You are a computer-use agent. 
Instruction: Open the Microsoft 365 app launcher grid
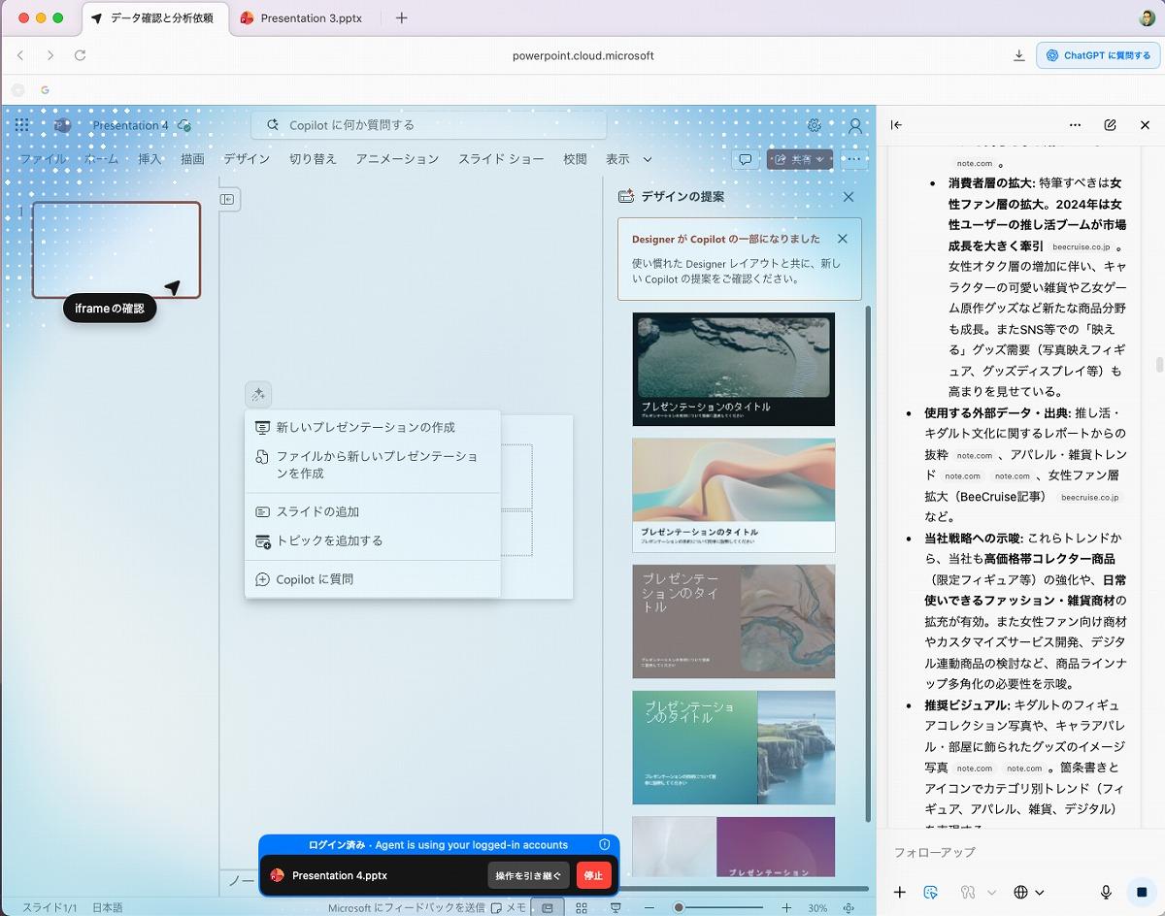point(22,125)
